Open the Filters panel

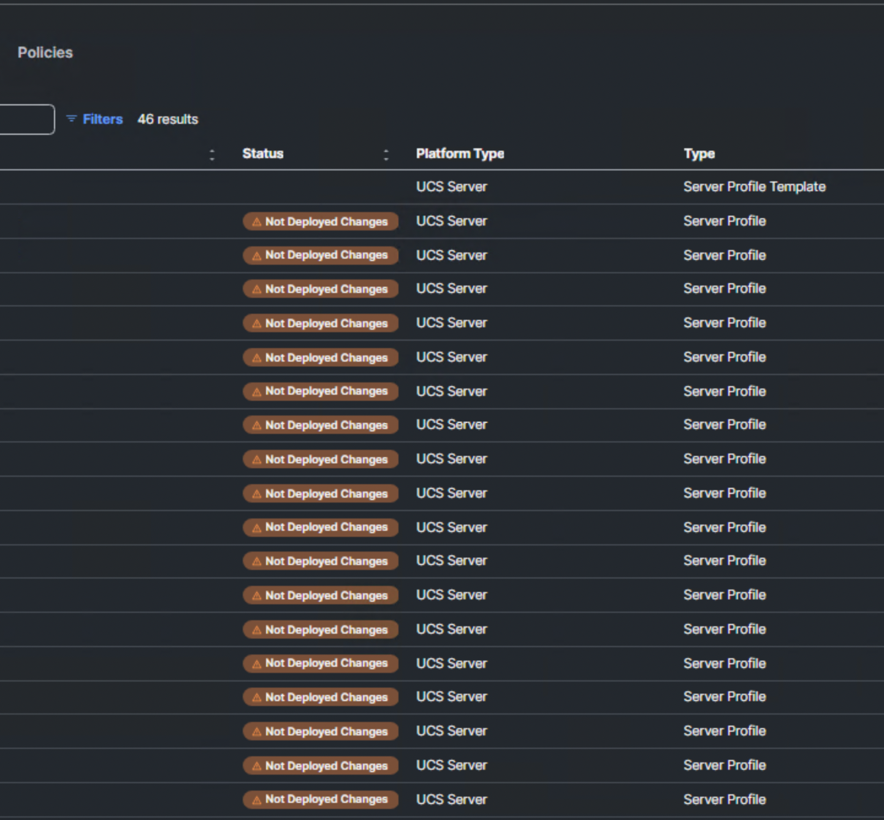click(x=102, y=119)
